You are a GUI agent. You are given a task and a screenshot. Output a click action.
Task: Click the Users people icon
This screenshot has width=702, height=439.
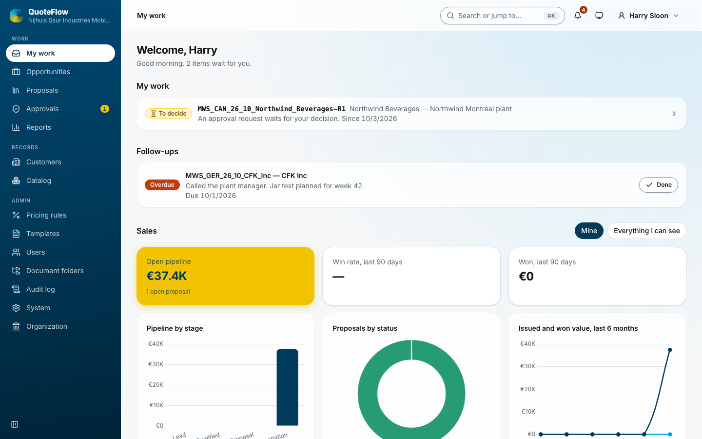click(16, 252)
